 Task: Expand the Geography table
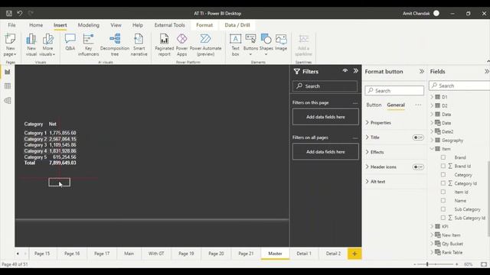point(432,141)
